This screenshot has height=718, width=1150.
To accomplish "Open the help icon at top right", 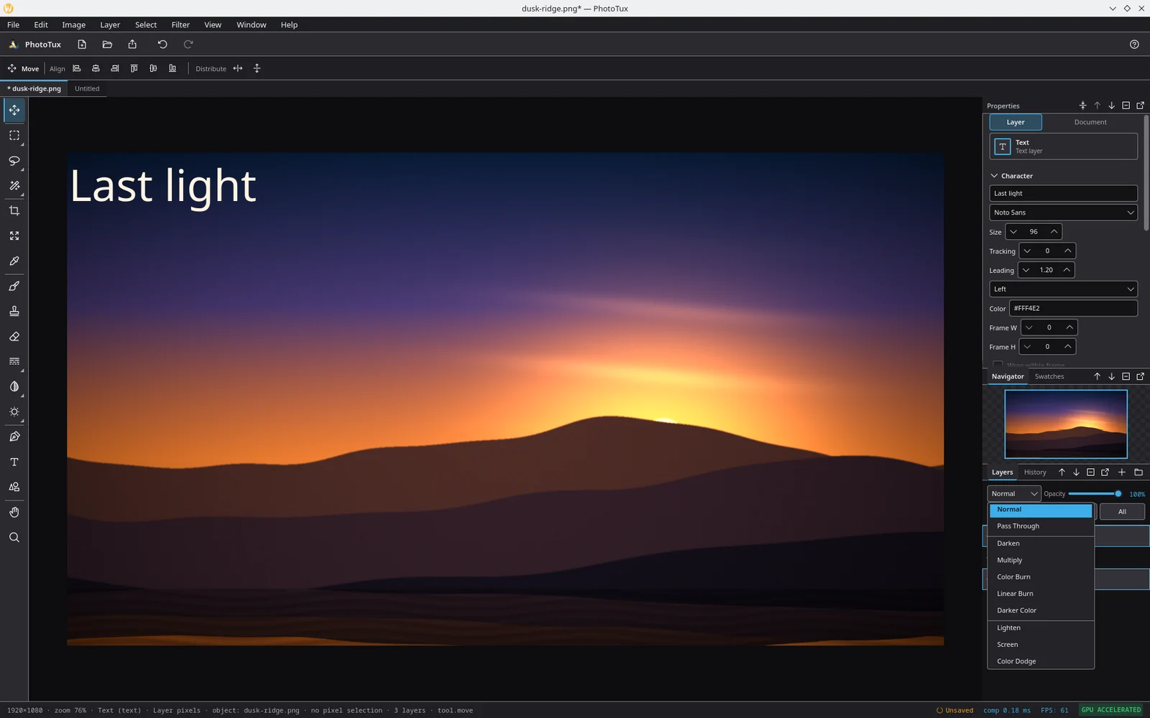I will point(1134,45).
